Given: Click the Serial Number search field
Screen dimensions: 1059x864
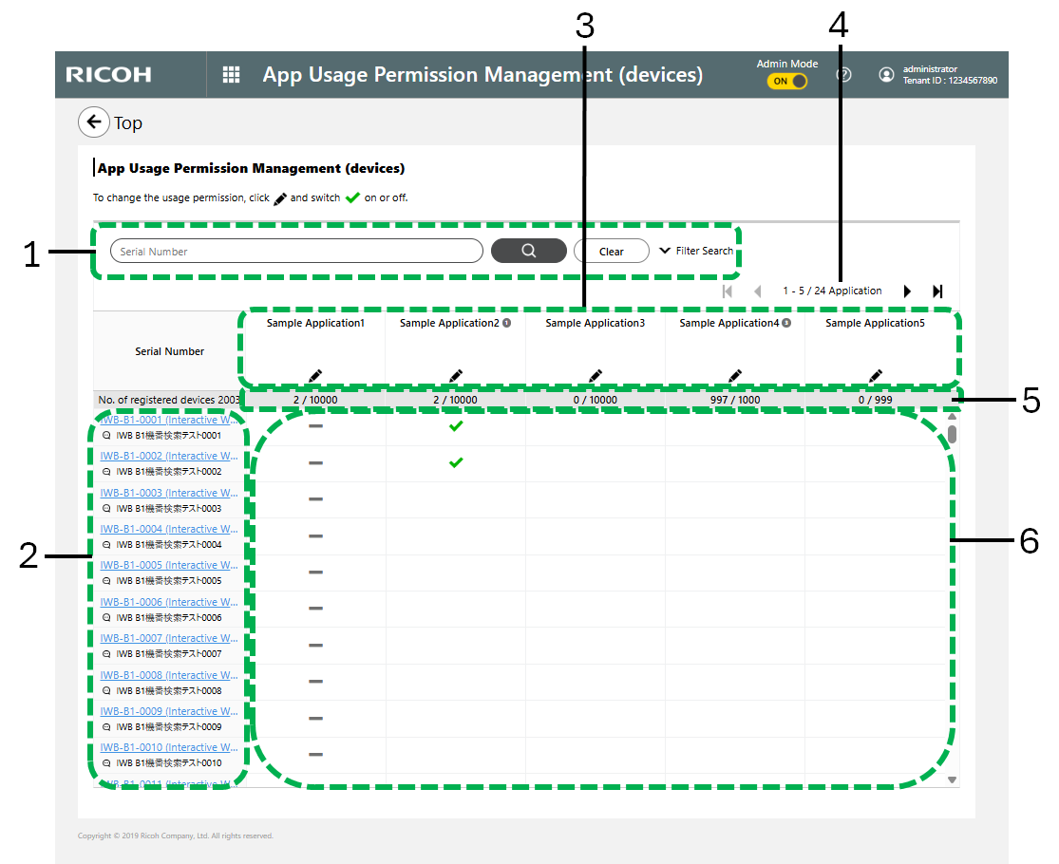Looking at the screenshot, I should point(296,252).
